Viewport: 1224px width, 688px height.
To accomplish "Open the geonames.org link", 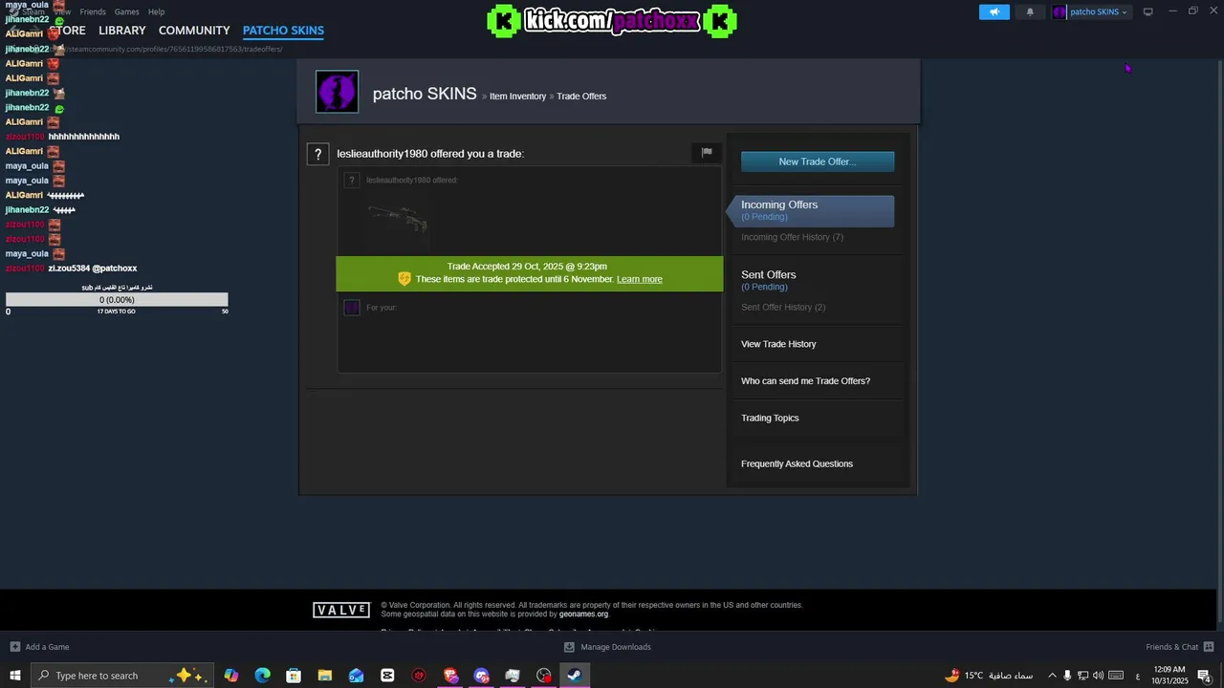I will 583,614.
